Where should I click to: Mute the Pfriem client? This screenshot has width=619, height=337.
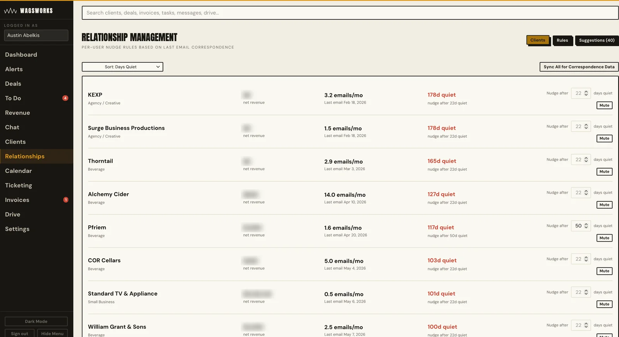[604, 238]
